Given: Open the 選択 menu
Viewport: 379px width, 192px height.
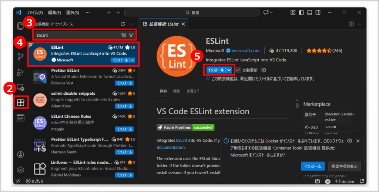Looking at the screenshot, I should click(x=73, y=13).
